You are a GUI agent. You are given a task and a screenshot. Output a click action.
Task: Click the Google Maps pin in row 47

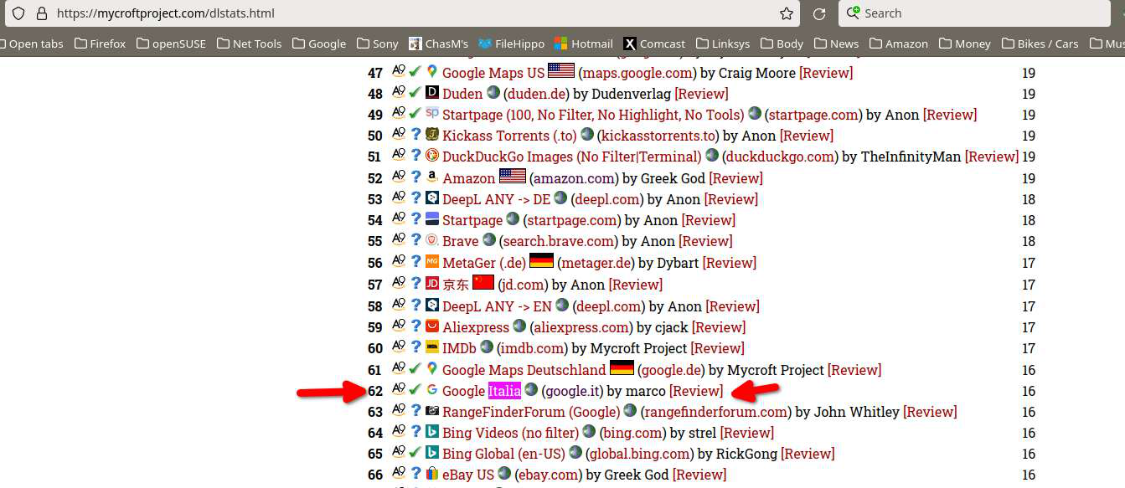432,71
